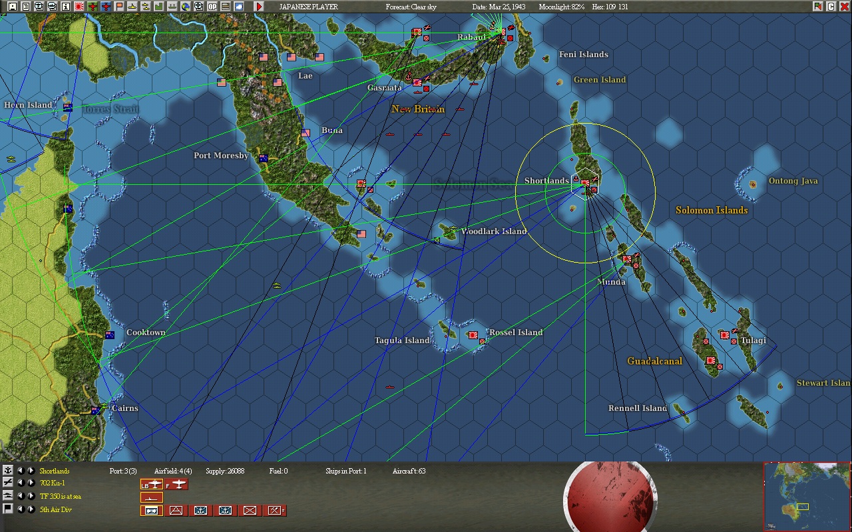Click right arrow beside TF 350 row
The width and height of the screenshot is (852, 532).
(31, 496)
